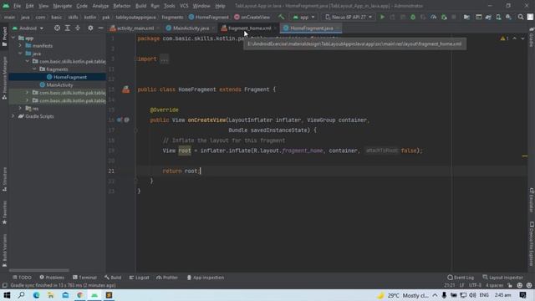The height and width of the screenshot is (301, 535).
Task: Expand the collapsed import statements
Action: tap(164, 59)
